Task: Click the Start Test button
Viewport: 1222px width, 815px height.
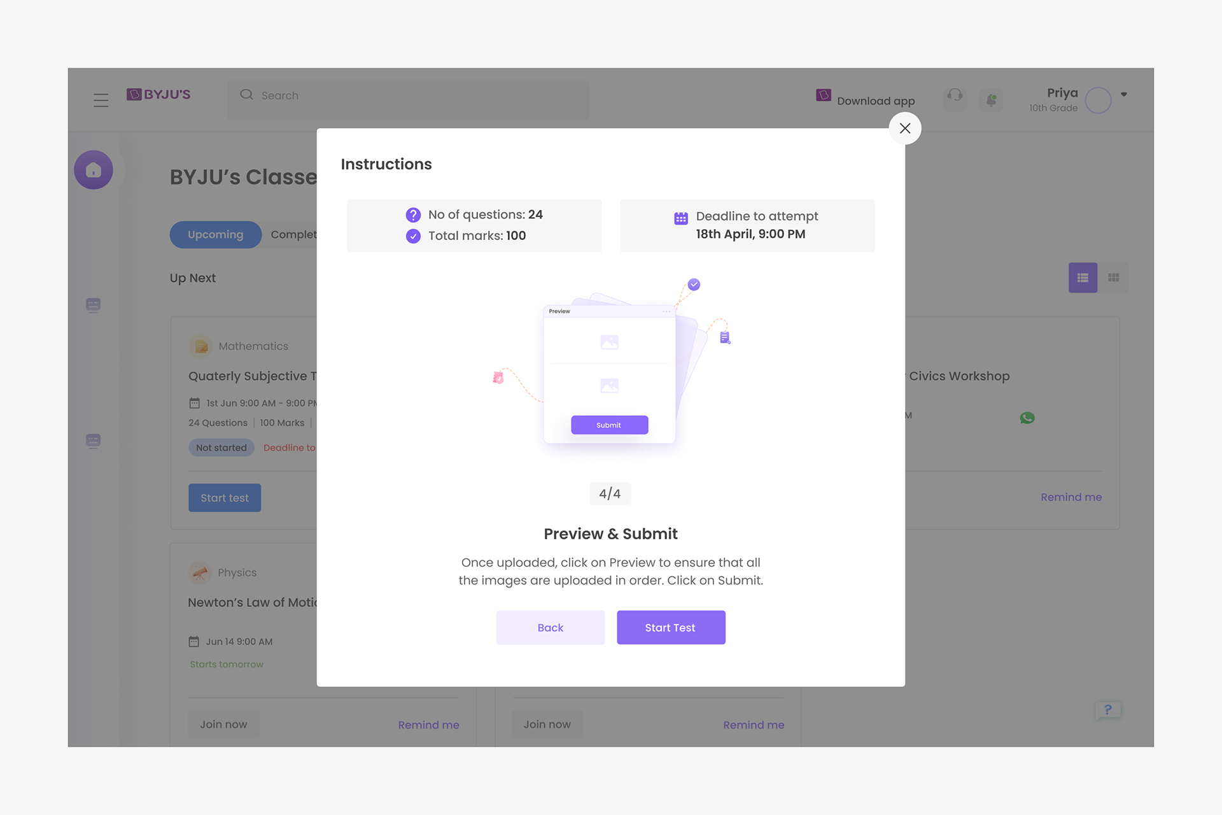Action: [x=671, y=627]
